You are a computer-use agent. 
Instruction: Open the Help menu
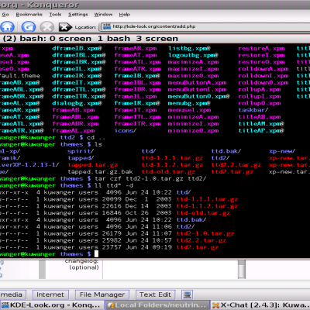coord(125,15)
